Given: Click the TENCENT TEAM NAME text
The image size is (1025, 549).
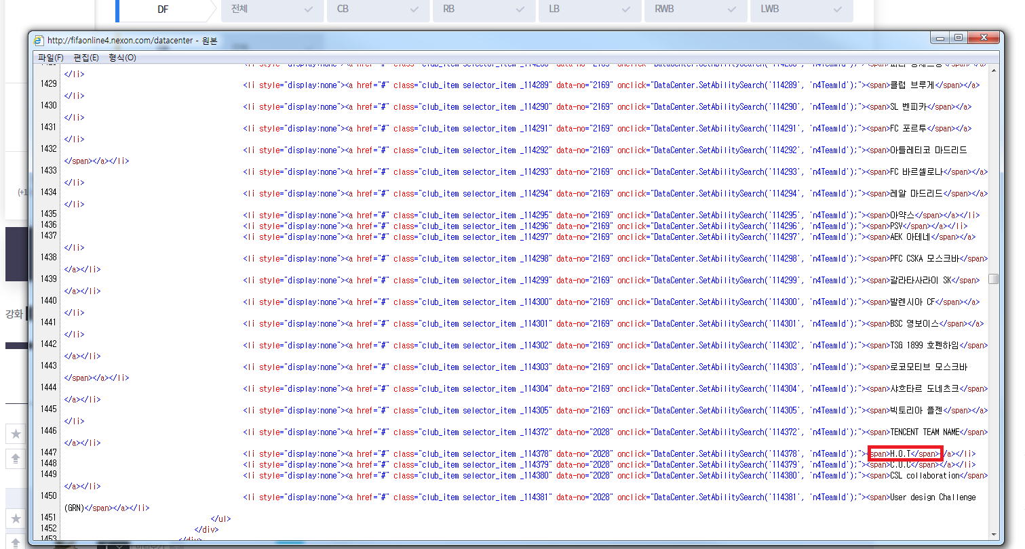Looking at the screenshot, I should point(925,432).
